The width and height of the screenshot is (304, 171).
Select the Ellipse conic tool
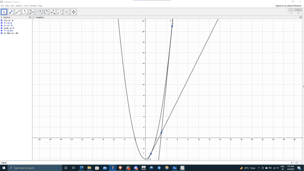tap(46, 12)
